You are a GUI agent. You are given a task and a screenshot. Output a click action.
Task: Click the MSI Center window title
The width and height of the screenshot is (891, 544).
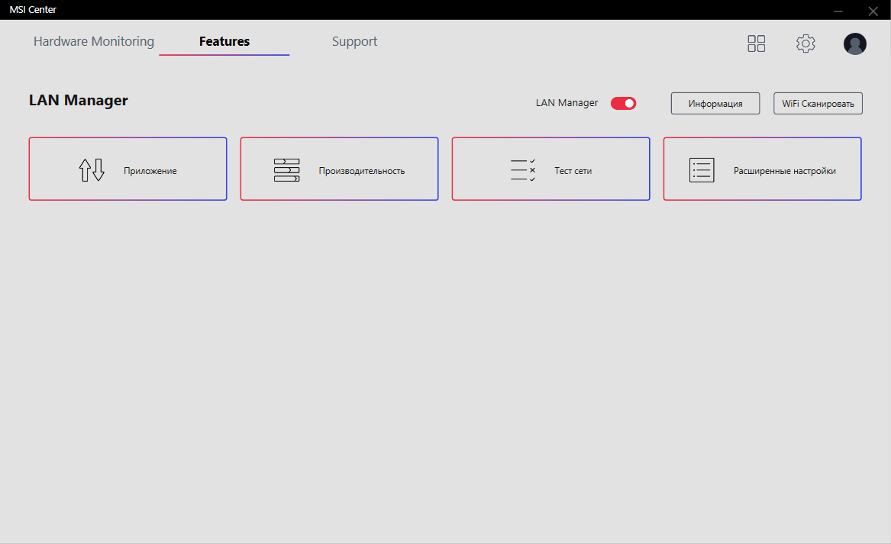[x=33, y=10]
